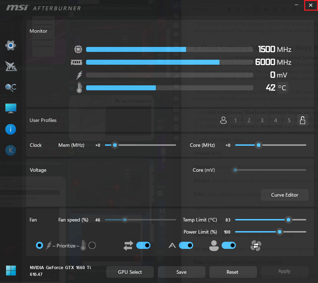Click the prioritize power lightning icon

pos(49,246)
